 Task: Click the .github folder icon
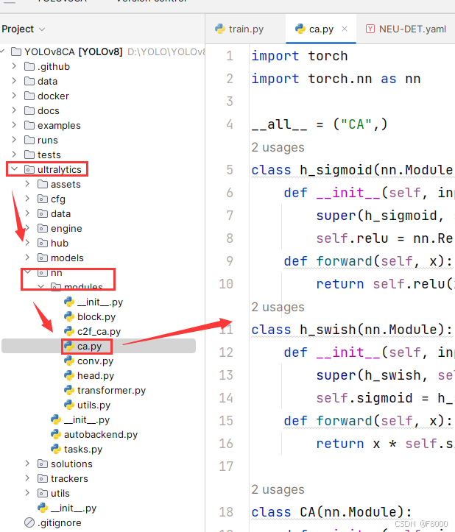(x=29, y=66)
